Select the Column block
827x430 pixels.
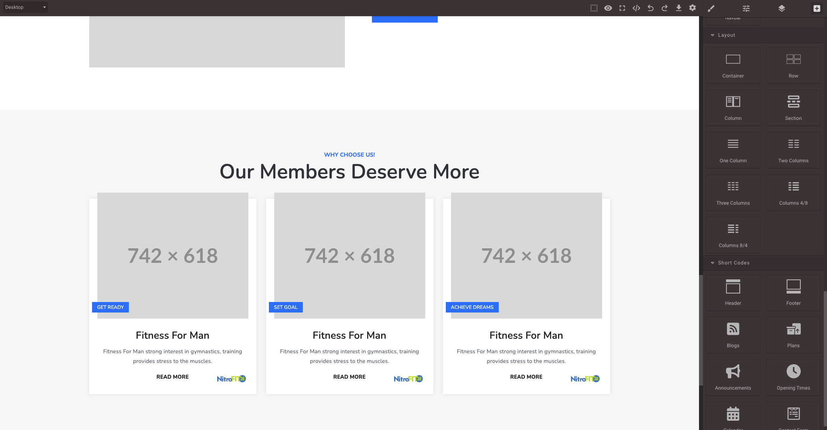pos(733,108)
